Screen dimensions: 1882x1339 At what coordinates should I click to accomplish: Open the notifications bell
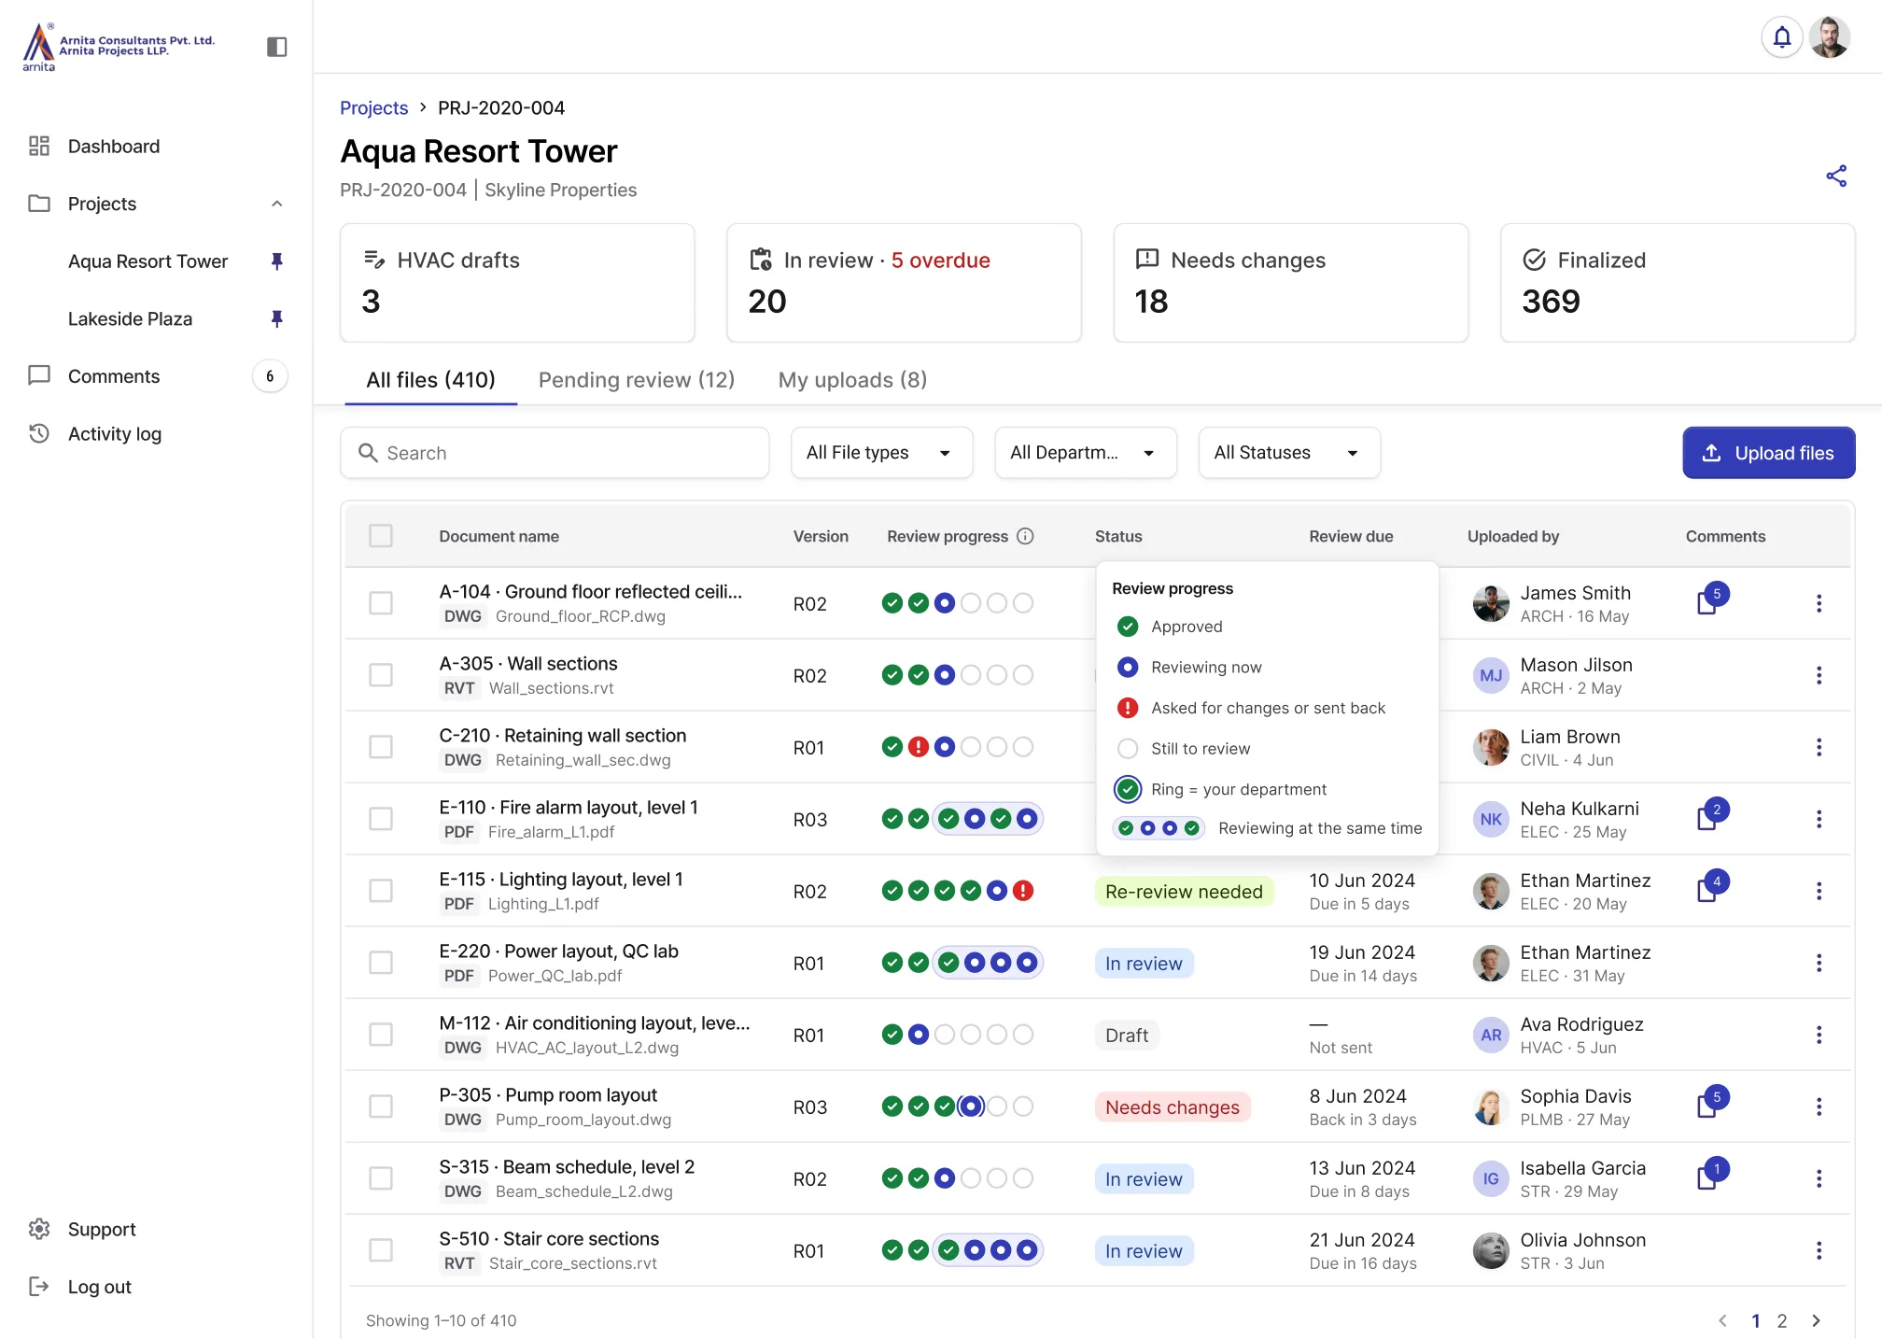[1781, 37]
